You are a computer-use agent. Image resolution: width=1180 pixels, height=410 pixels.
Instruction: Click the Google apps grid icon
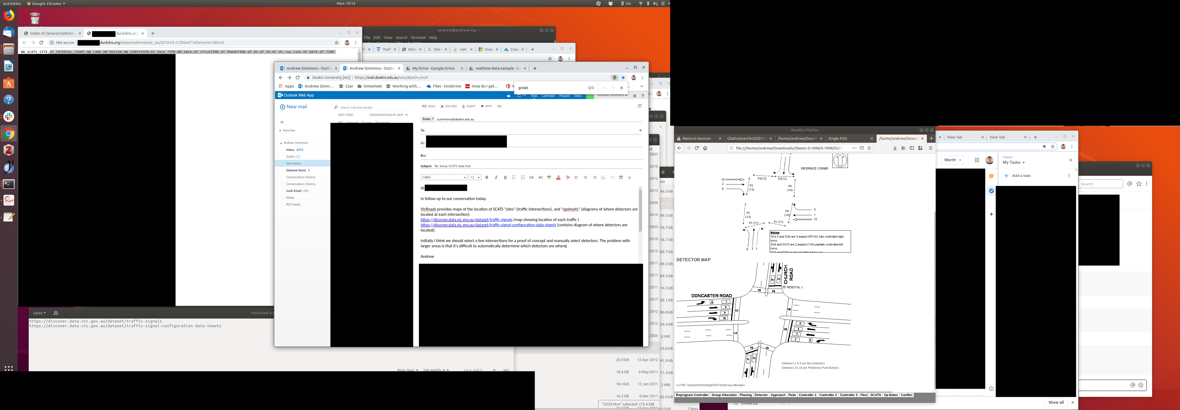977,160
